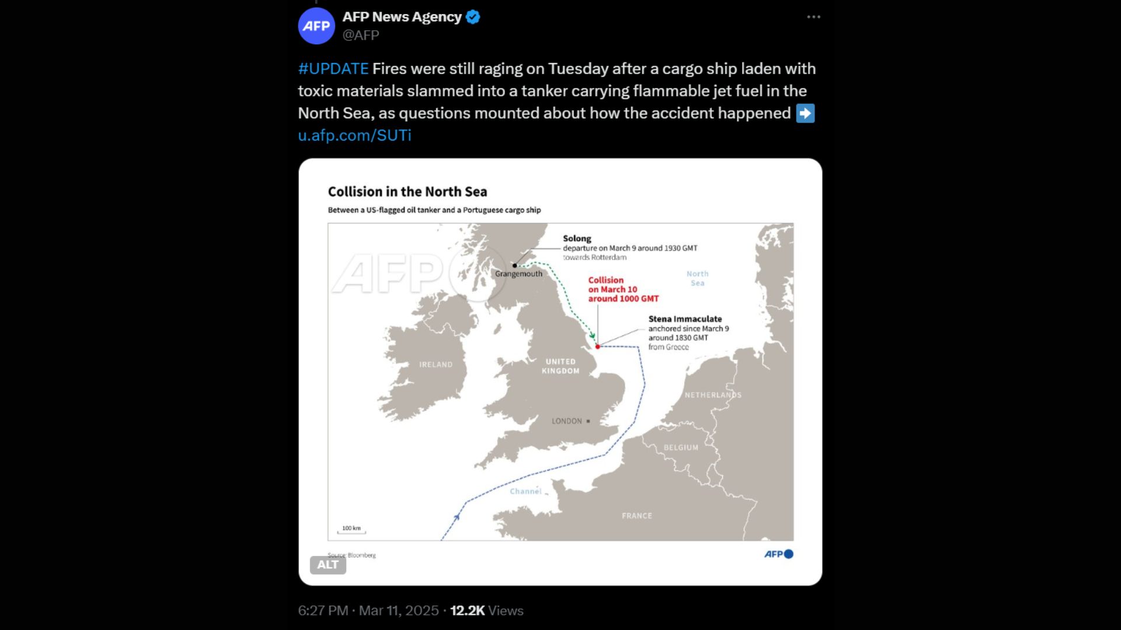Open the AFP News Agency profile avatar
This screenshot has width=1121, height=630.
(316, 26)
